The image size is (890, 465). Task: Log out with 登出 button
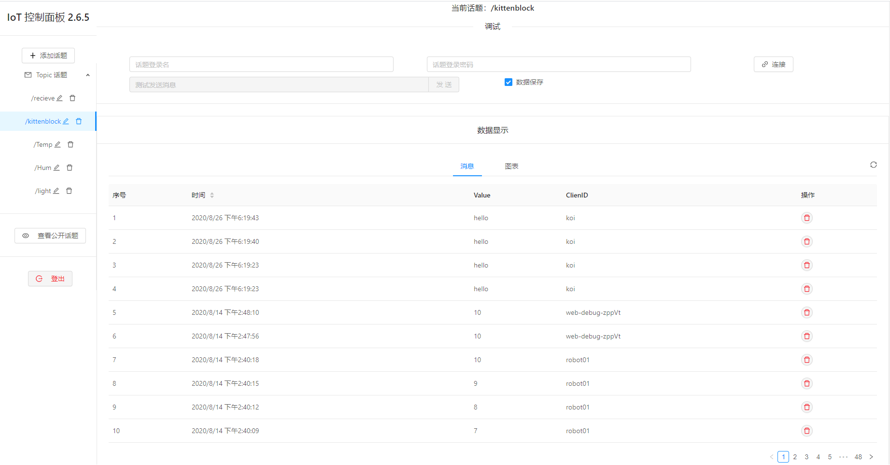tap(50, 279)
